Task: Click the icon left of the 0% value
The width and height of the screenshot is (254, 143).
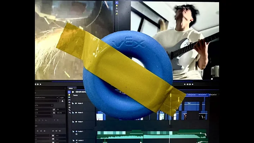Action: 54,109
